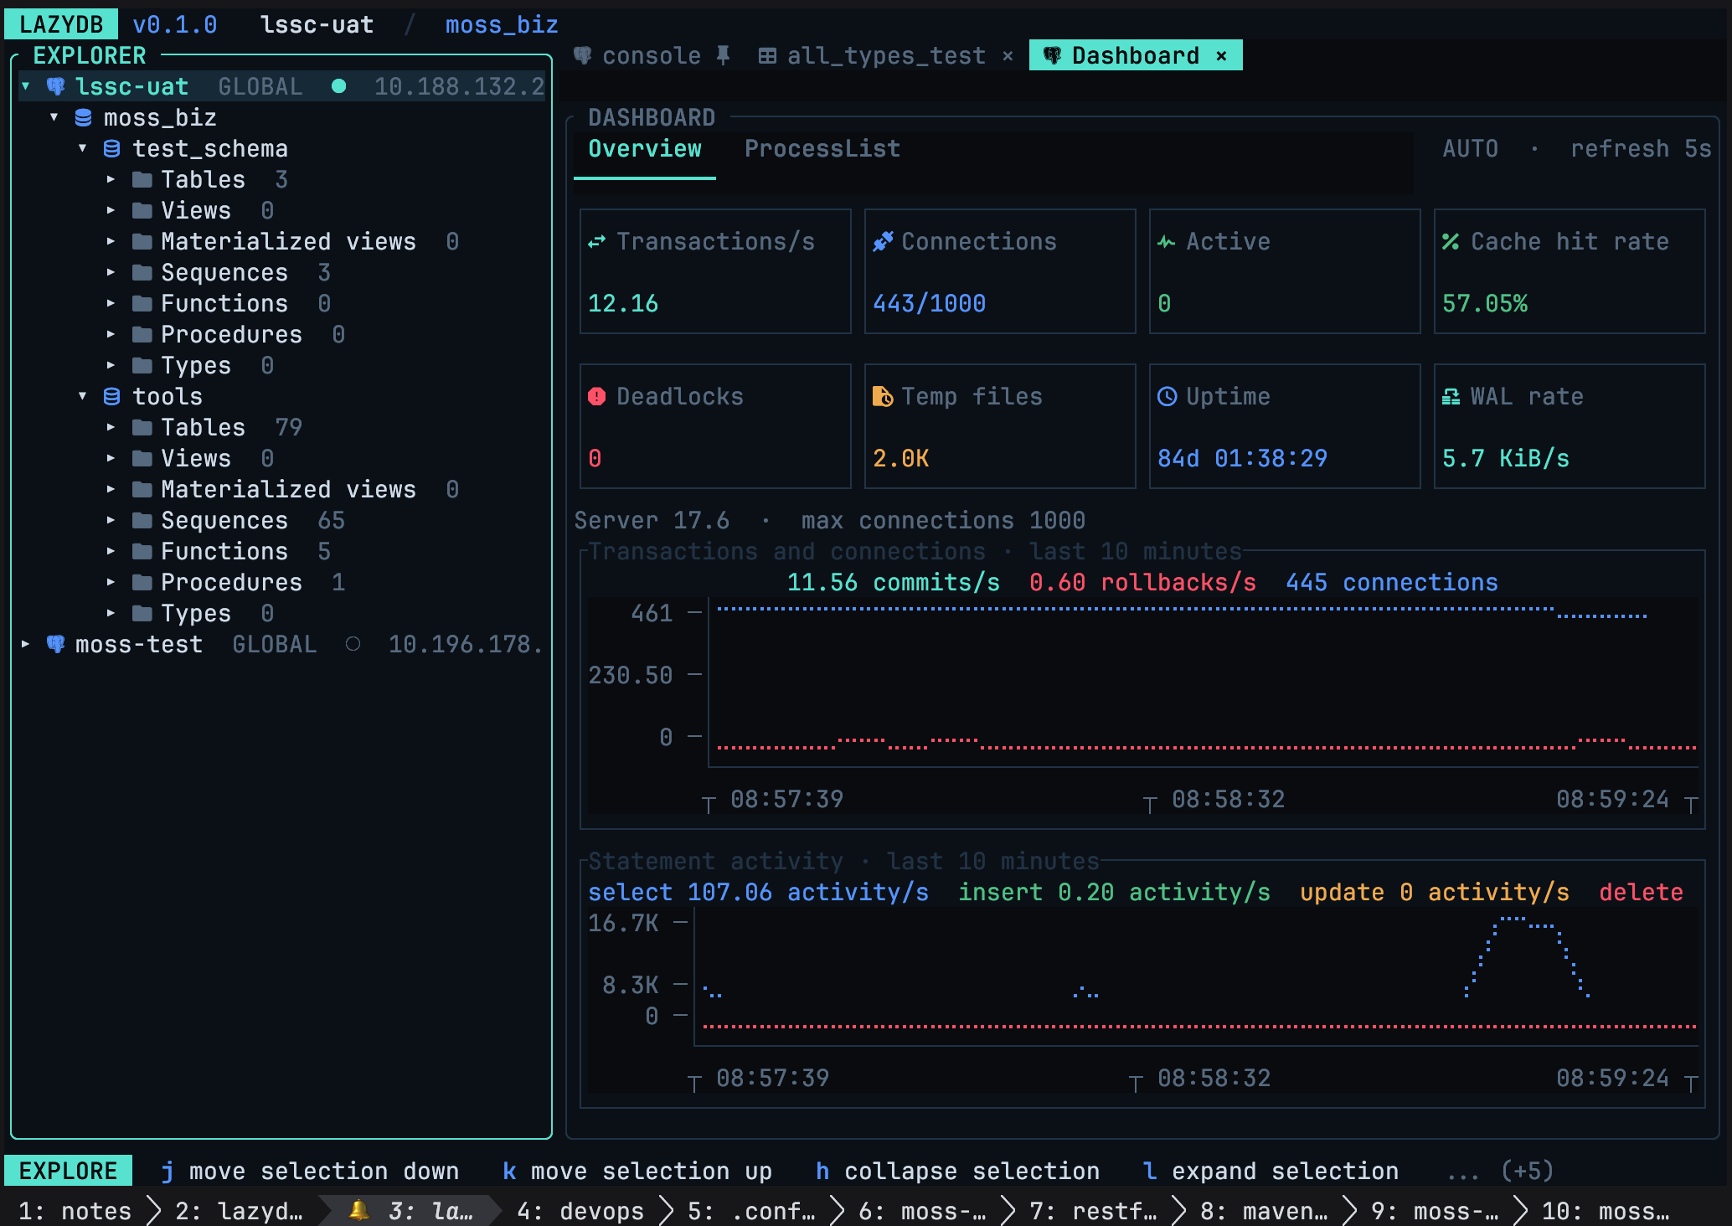
Task: Select test_schema Materialized views 0 row
Action: pyautogui.click(x=281, y=241)
